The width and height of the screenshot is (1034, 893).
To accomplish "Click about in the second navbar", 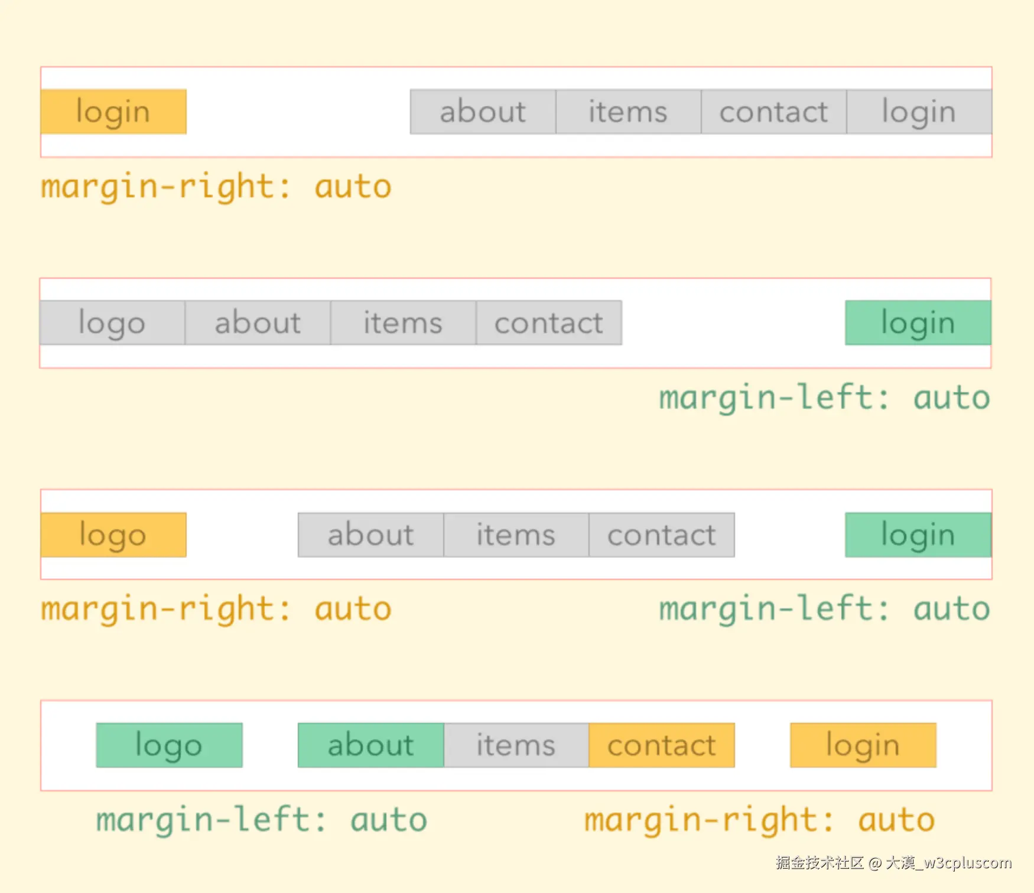I will (258, 322).
